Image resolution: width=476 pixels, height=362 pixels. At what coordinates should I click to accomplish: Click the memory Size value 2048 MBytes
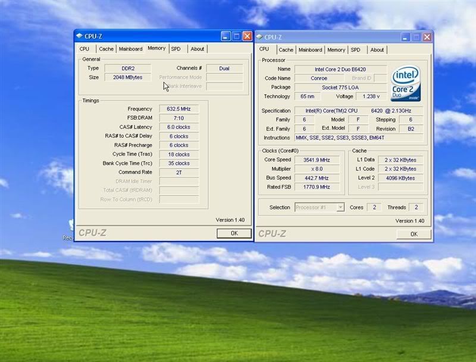128,77
